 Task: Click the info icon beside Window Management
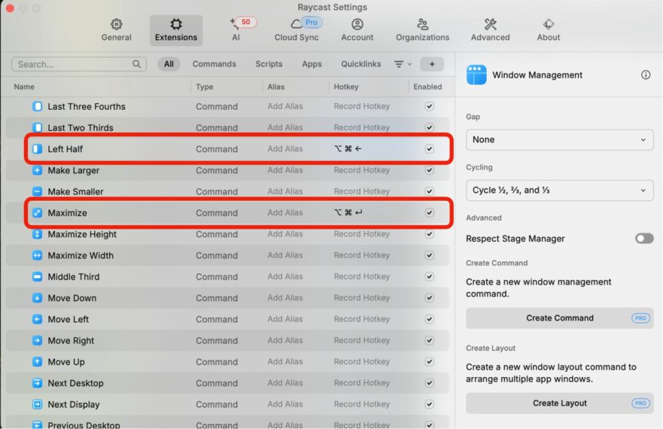tap(646, 75)
